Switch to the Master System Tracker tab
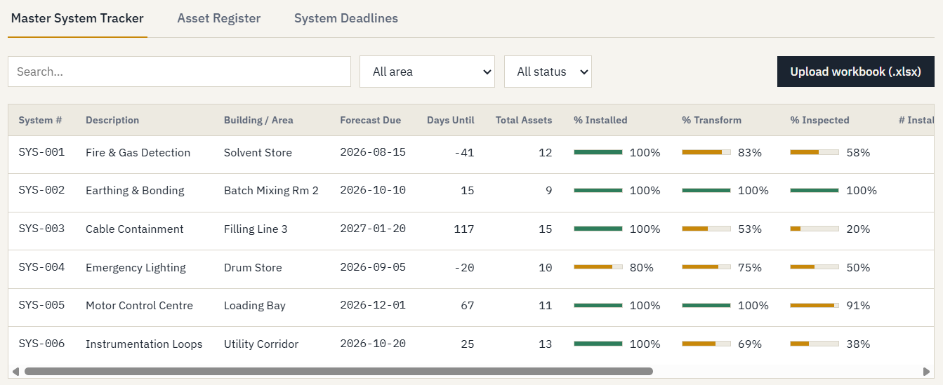This screenshot has width=943, height=385. coord(77,18)
